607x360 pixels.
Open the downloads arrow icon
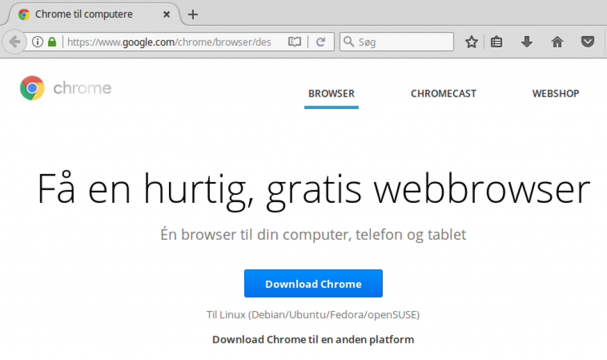[x=526, y=42]
